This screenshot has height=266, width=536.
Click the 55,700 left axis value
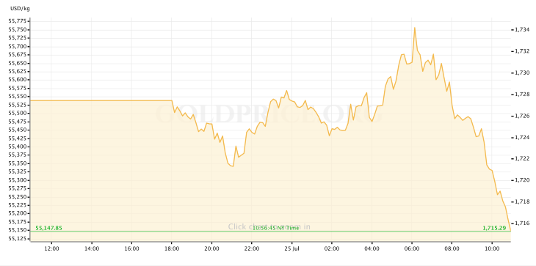(x=18, y=46)
